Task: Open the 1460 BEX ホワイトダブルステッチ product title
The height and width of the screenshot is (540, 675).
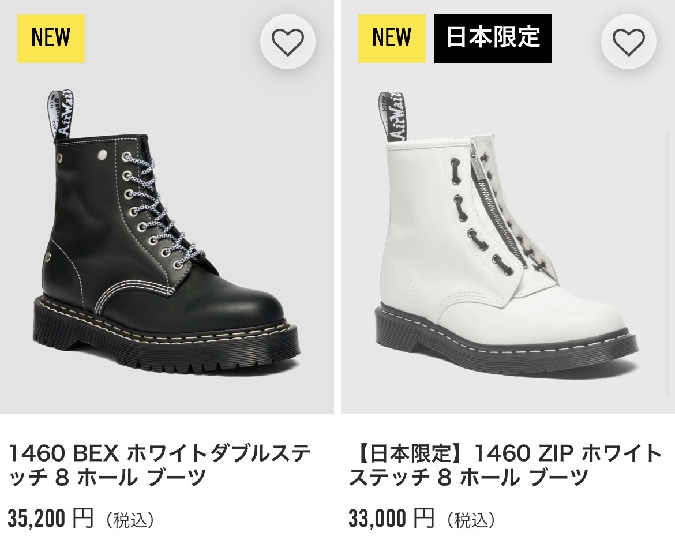Action: 160,466
